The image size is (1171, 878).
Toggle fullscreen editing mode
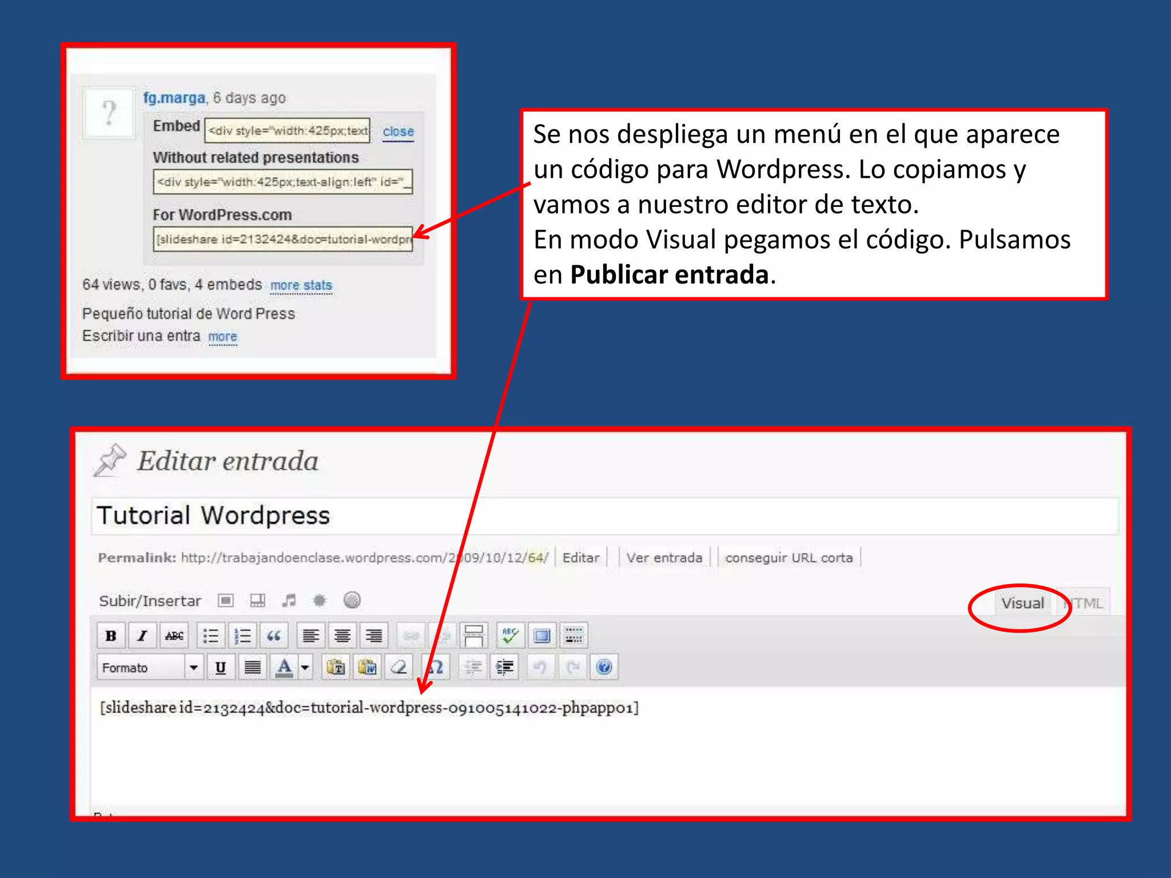click(541, 636)
